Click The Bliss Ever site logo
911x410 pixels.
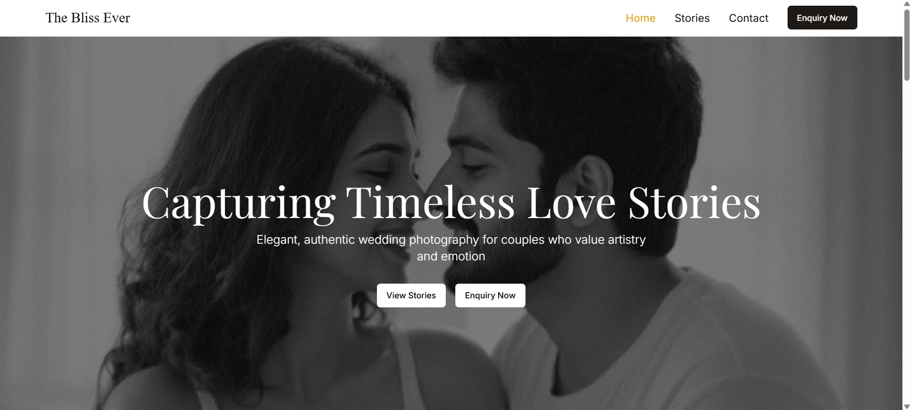click(88, 18)
